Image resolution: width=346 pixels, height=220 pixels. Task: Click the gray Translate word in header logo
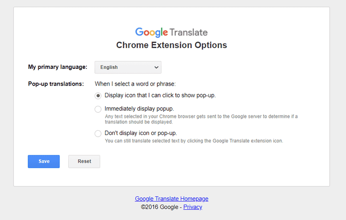pyautogui.click(x=188, y=32)
